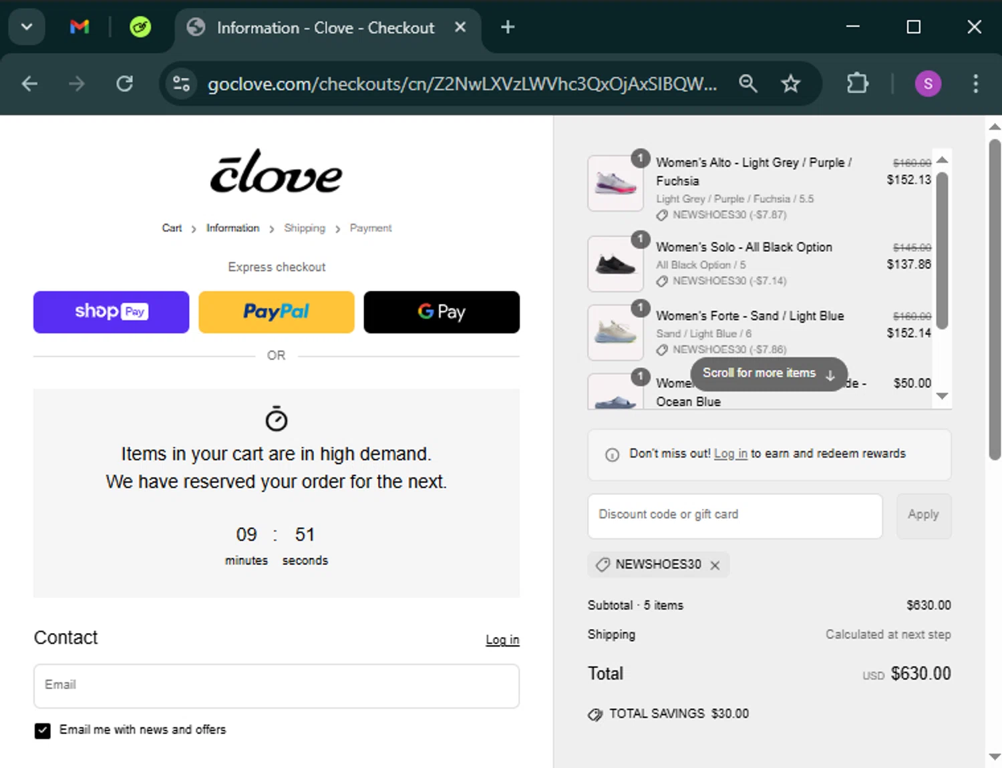Open a new browser tab
Viewport: 1002px width, 768px height.
[x=508, y=27]
